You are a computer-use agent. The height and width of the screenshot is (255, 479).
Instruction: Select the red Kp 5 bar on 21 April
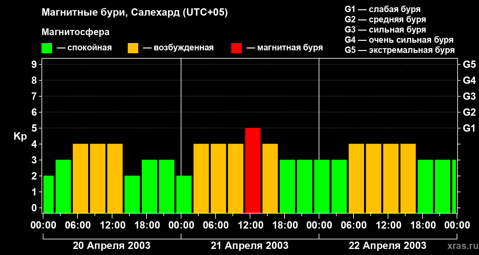click(x=253, y=170)
